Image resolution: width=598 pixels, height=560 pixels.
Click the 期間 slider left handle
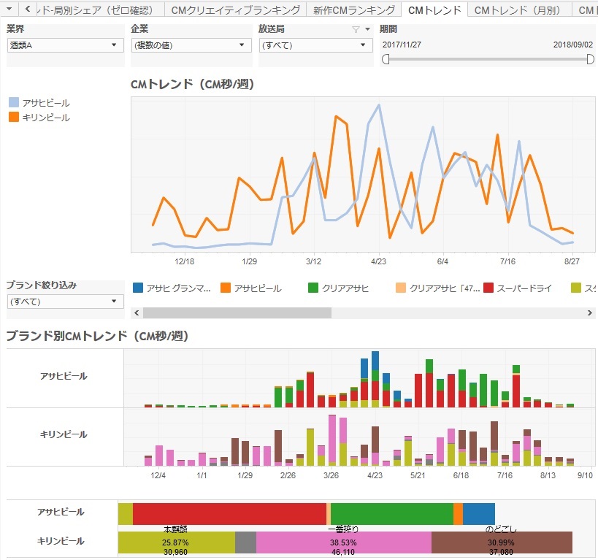386,59
